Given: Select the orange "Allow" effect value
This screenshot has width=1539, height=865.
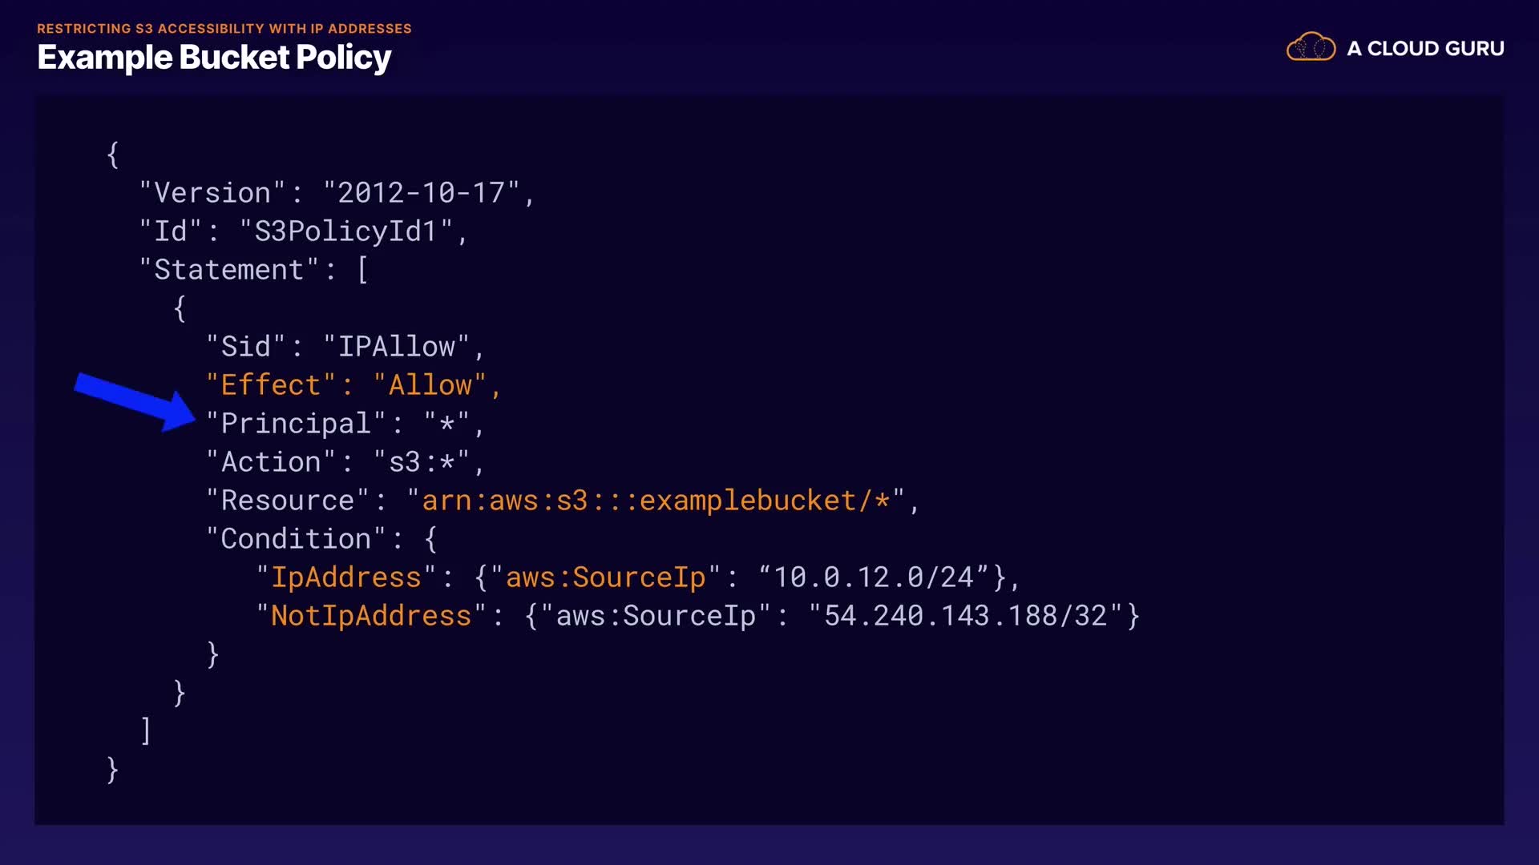Looking at the screenshot, I should pyautogui.click(x=430, y=385).
